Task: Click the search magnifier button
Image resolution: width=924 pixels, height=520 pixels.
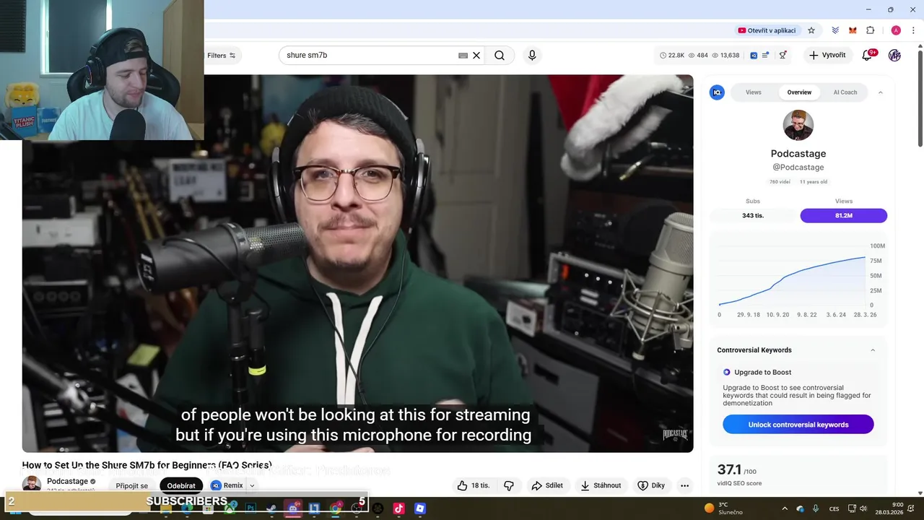Action: pos(500,56)
